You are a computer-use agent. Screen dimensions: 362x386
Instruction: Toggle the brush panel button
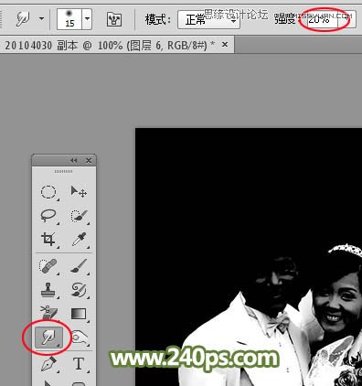coord(114,19)
